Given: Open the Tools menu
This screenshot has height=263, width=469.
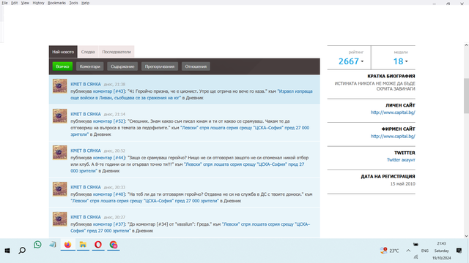Looking at the screenshot, I should (x=73, y=3).
